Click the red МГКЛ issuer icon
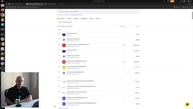 coord(64,62)
